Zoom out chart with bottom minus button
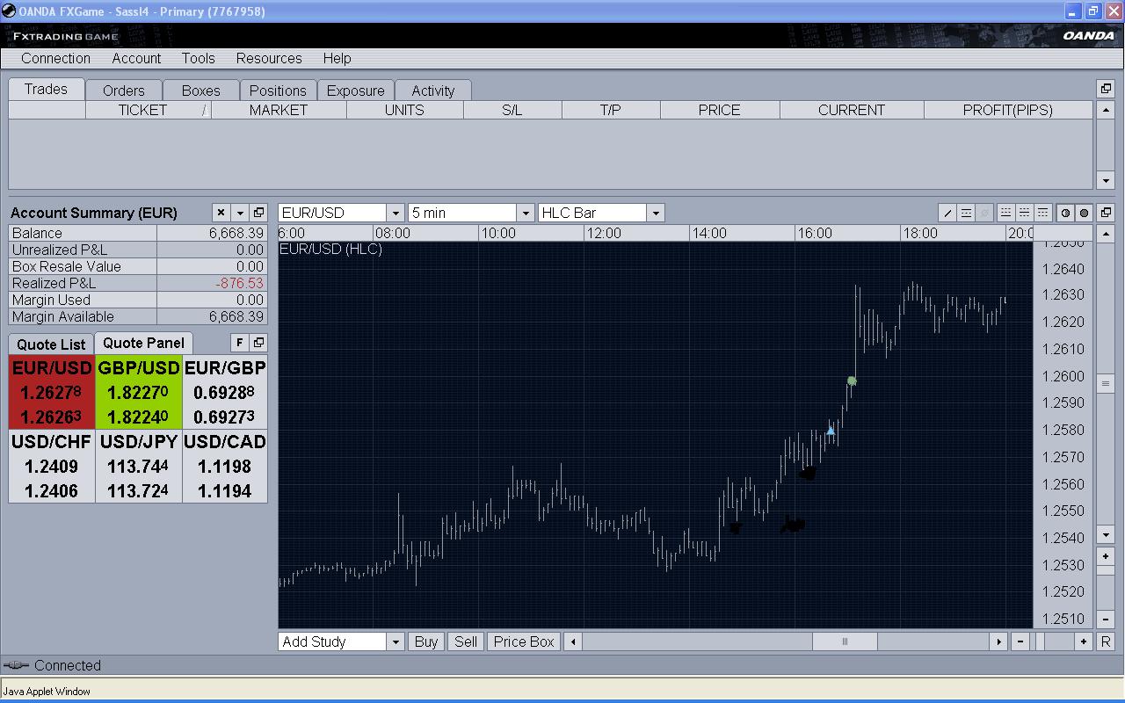 (x=1020, y=641)
